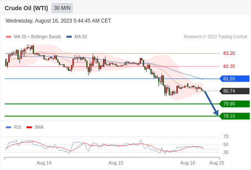Click the pink MA 20 legend swatch

tap(9, 37)
